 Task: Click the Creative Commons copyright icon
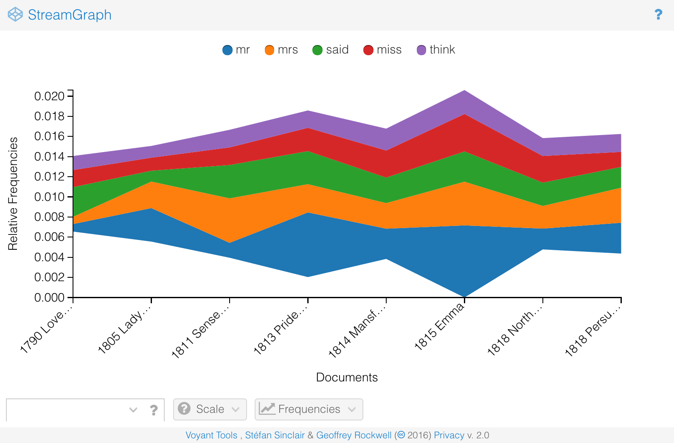click(401, 435)
